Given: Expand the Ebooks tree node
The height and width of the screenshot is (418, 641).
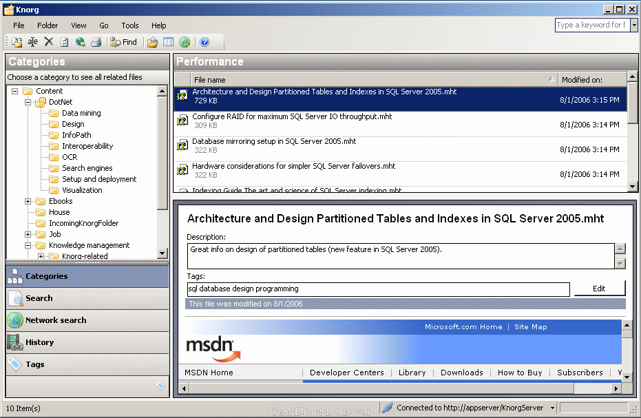Looking at the screenshot, I should (28, 201).
